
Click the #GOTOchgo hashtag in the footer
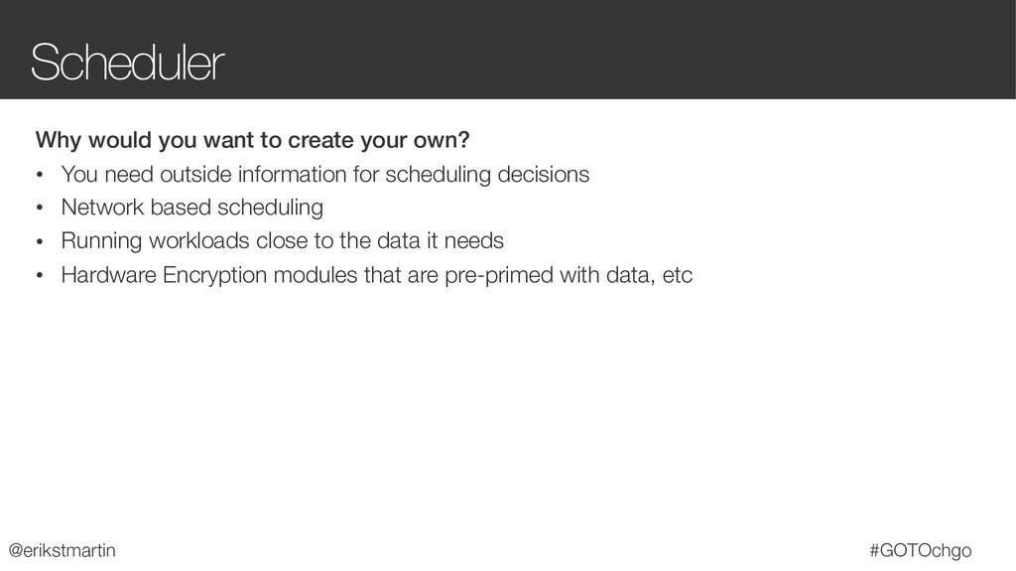(920, 549)
